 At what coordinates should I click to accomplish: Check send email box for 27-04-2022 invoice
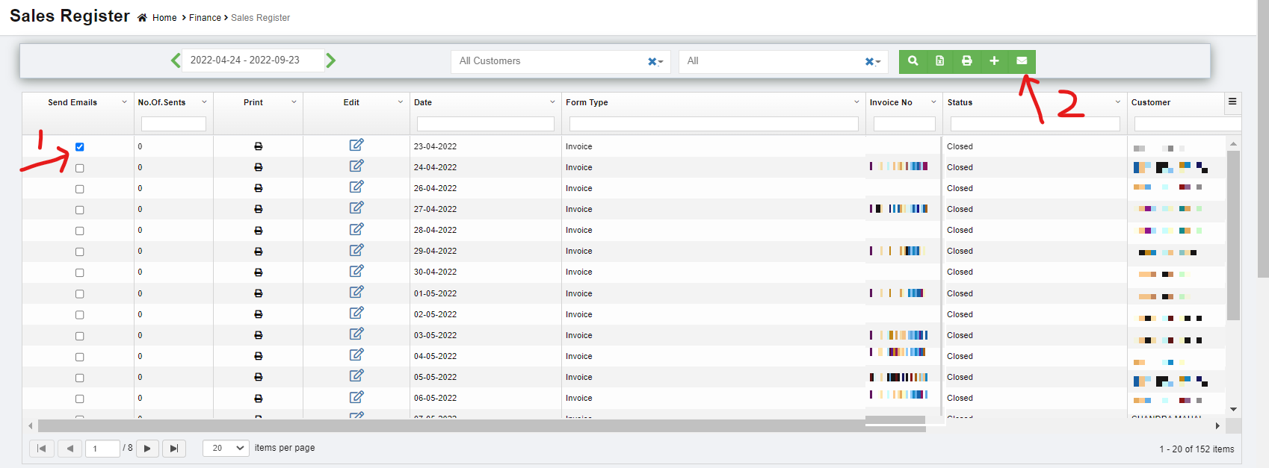pyautogui.click(x=80, y=210)
